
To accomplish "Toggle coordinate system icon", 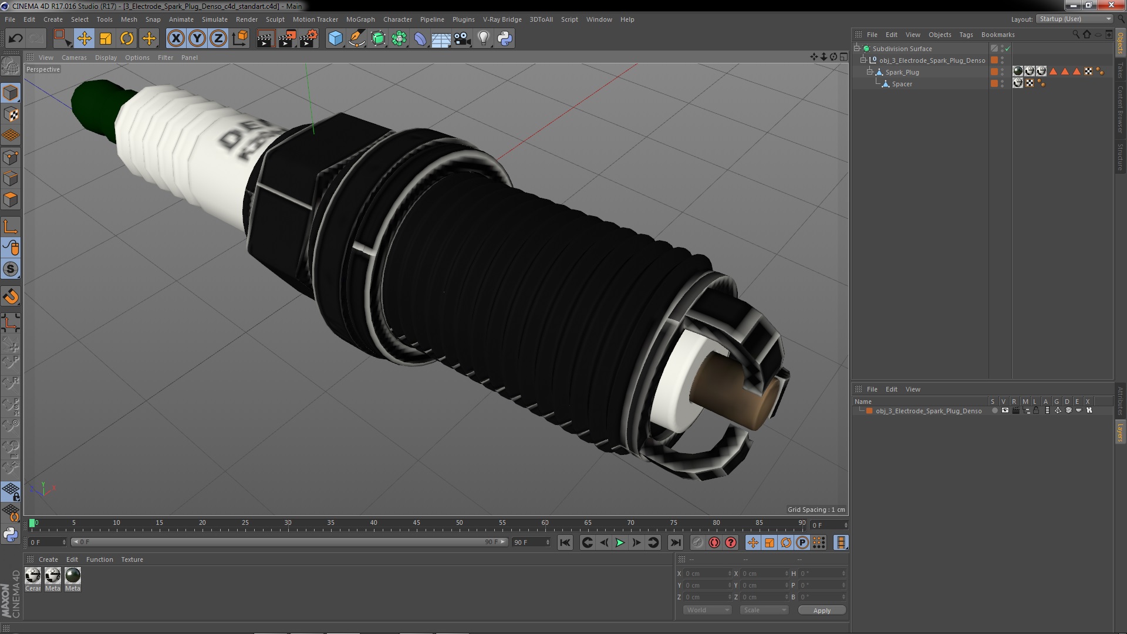I will 240,39.
